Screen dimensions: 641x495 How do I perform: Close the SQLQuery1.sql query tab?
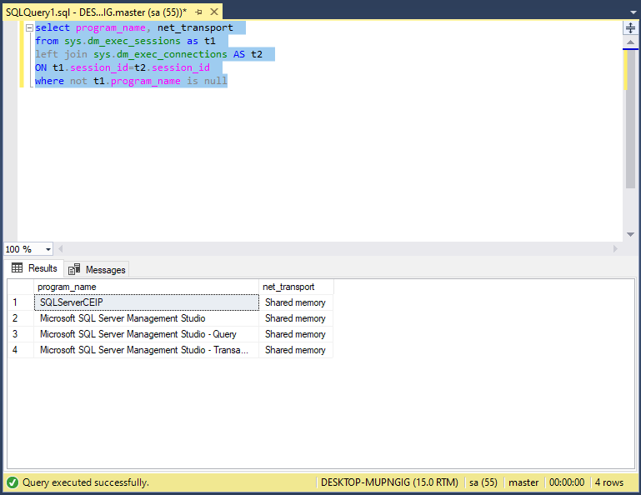tap(214, 12)
